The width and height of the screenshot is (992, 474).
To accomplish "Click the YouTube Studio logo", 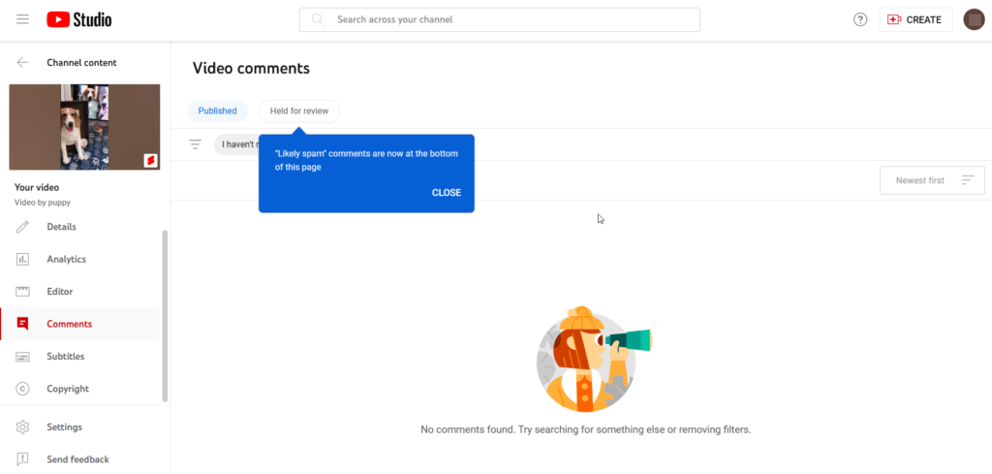I will pyautogui.click(x=78, y=19).
